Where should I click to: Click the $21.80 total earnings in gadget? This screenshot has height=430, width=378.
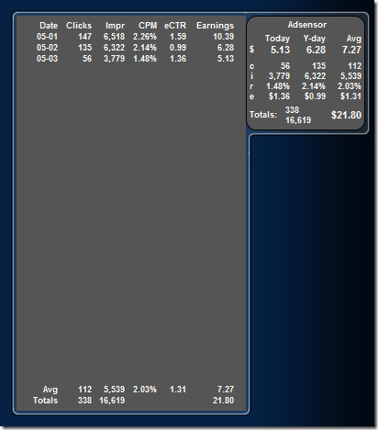click(x=346, y=115)
